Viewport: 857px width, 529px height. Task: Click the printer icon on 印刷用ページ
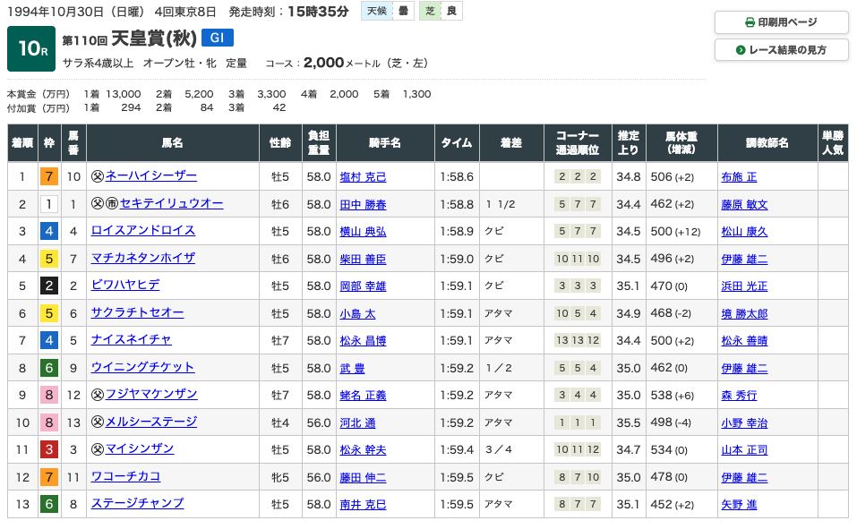click(x=750, y=22)
